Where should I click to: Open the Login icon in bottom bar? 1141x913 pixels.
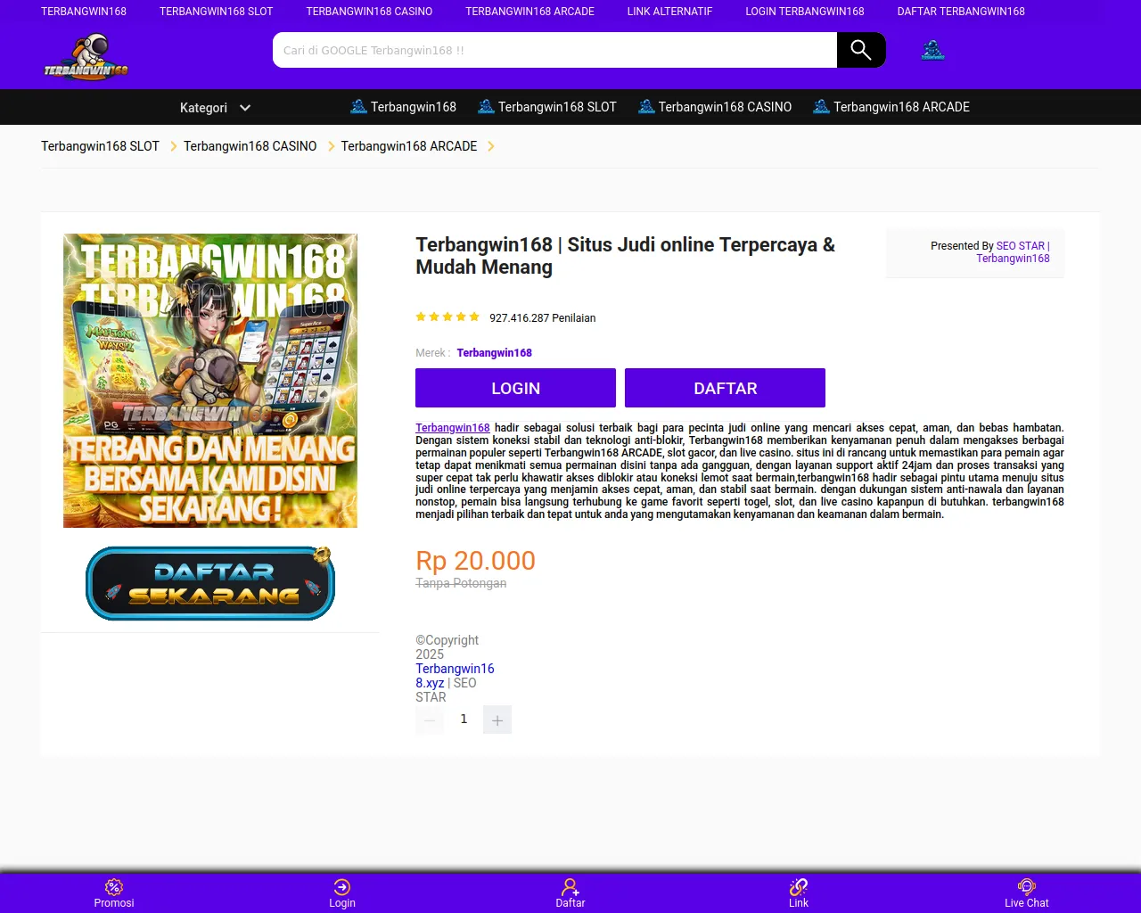342,886
